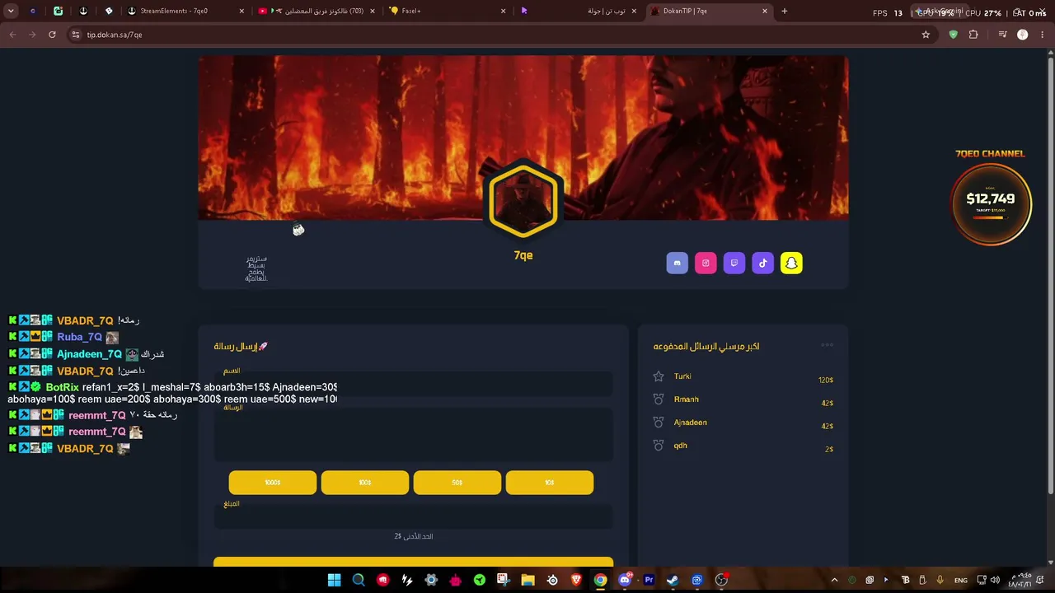Click the 7qe hexagon profile avatar

(x=523, y=200)
